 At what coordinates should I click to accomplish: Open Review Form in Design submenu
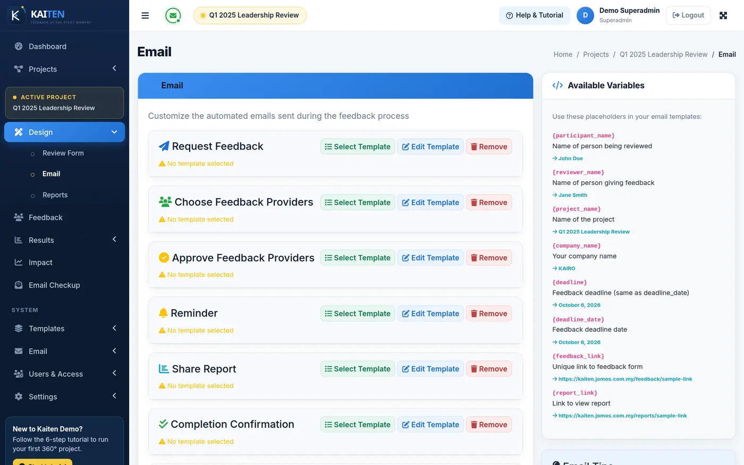pyautogui.click(x=63, y=153)
